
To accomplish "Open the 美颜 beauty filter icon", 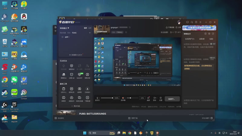I will pyautogui.click(x=148, y=99).
